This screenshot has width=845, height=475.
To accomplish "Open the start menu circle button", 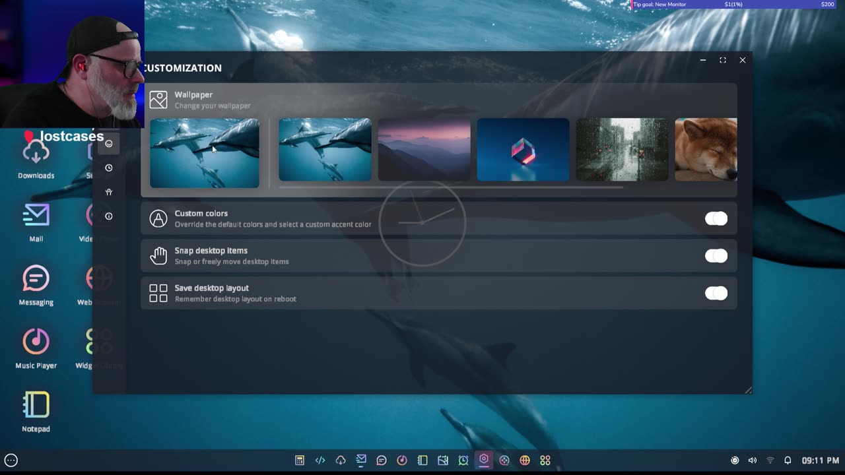I will [11, 460].
